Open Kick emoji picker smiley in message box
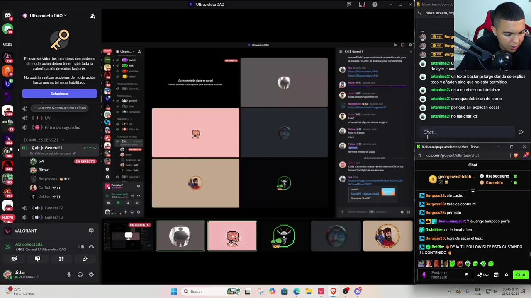Image resolution: width=531 pixels, height=298 pixels. (x=467, y=275)
